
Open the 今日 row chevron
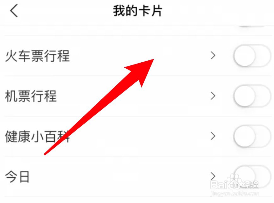(x=213, y=176)
